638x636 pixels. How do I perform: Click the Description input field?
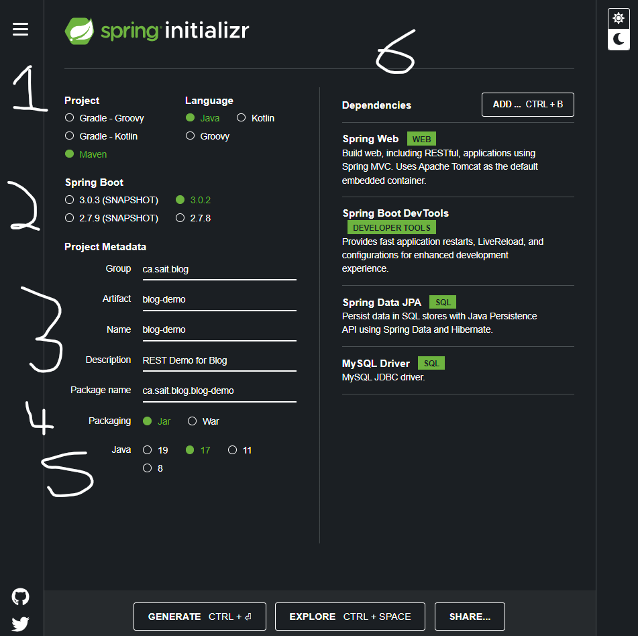point(219,360)
